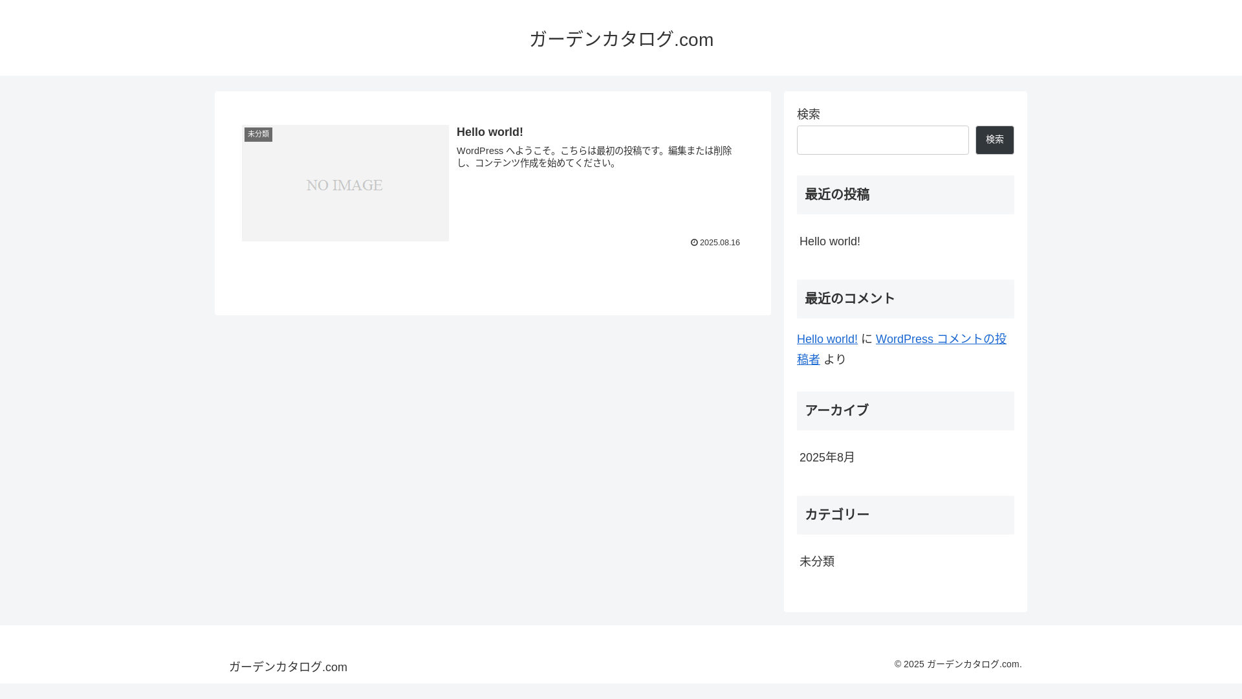1242x699 pixels.
Task: Open the 2025年8月 archive link
Action: tap(827, 458)
